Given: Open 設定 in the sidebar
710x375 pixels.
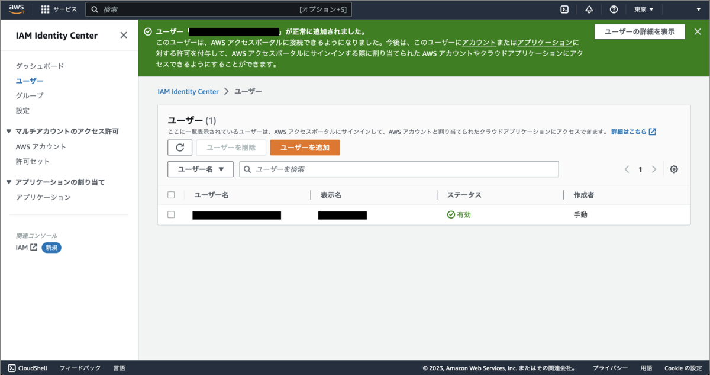Looking at the screenshot, I should coord(22,111).
